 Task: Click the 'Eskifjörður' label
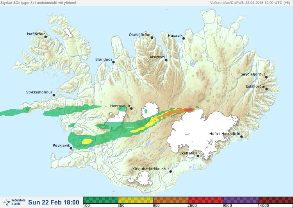coord(255,86)
